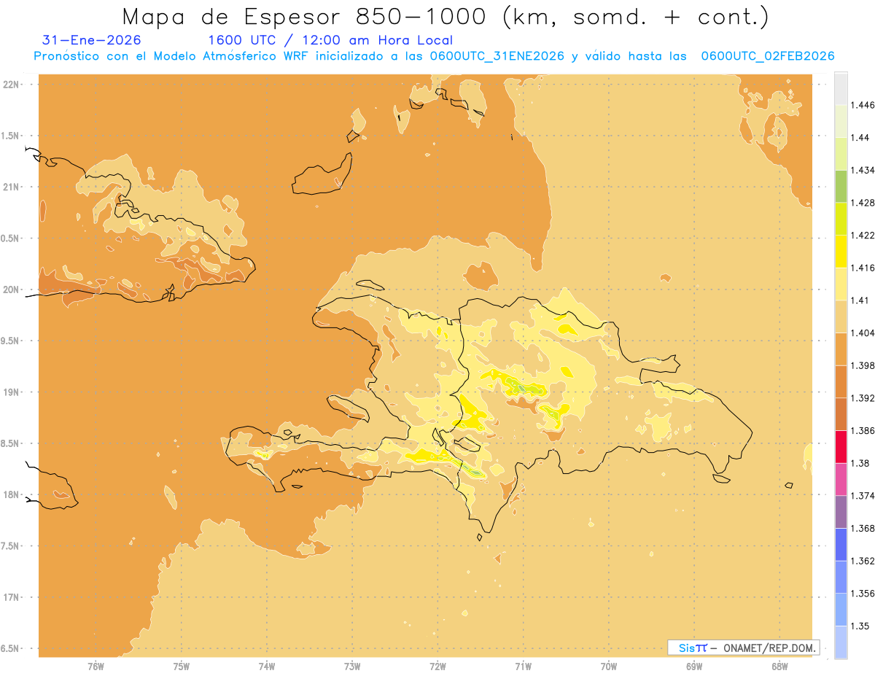875x676 pixels.
Task: Click the '76W' longitude label
Action: pyautogui.click(x=96, y=666)
